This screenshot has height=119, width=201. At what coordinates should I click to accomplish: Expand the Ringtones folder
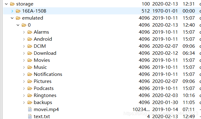tap(24, 95)
